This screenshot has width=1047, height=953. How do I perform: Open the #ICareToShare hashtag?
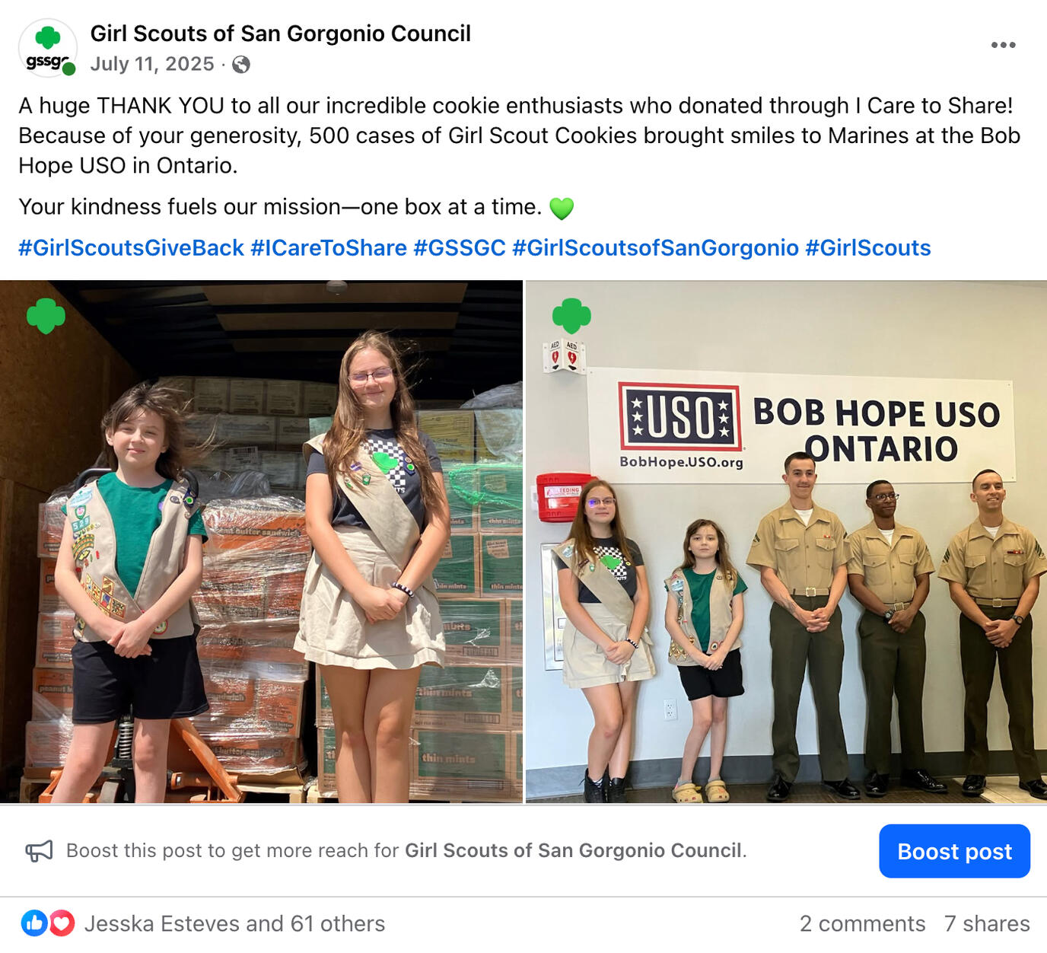[x=329, y=248]
